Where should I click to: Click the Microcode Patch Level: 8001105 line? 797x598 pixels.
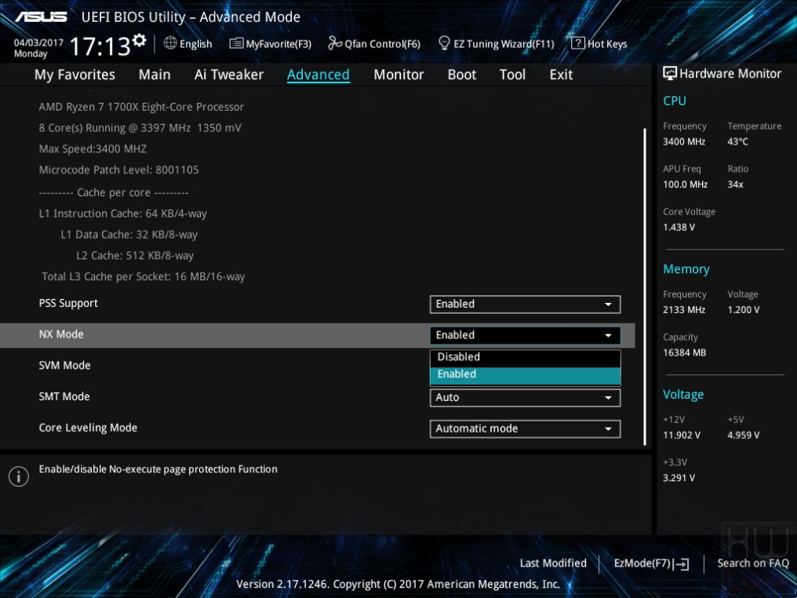click(x=119, y=170)
